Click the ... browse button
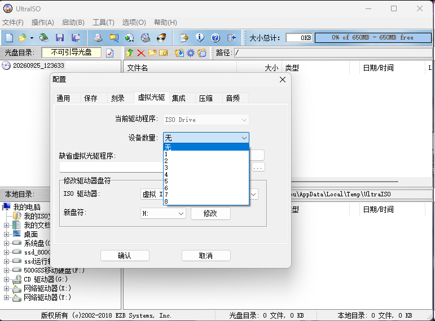435x321 pixels. click(258, 167)
